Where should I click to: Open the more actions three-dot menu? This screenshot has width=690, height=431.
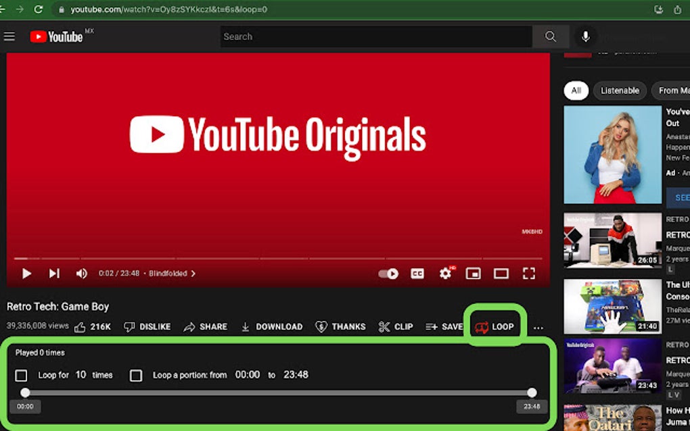pos(538,328)
